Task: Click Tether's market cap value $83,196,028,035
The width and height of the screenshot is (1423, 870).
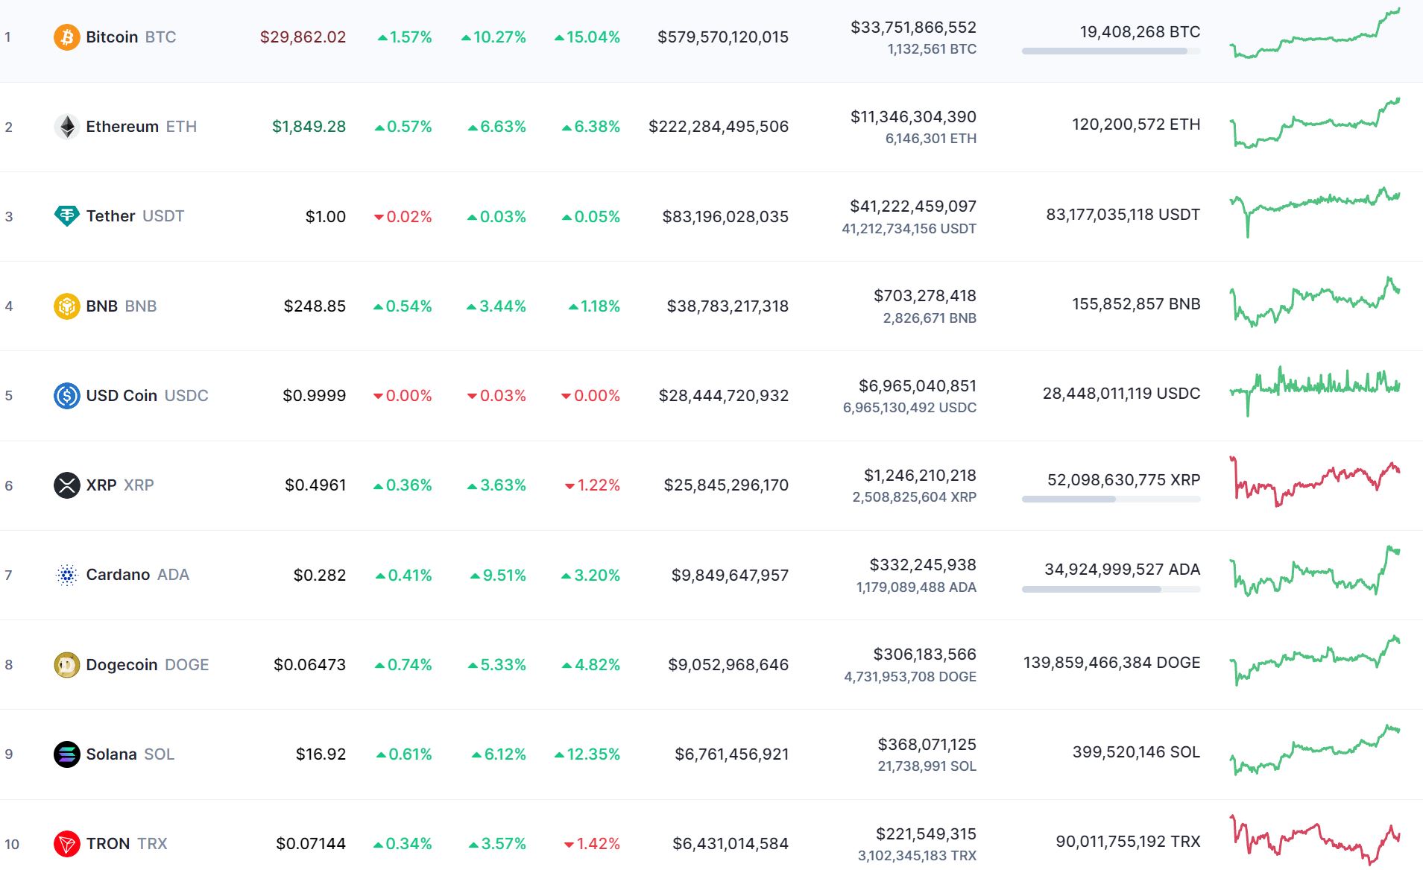Action: click(725, 217)
